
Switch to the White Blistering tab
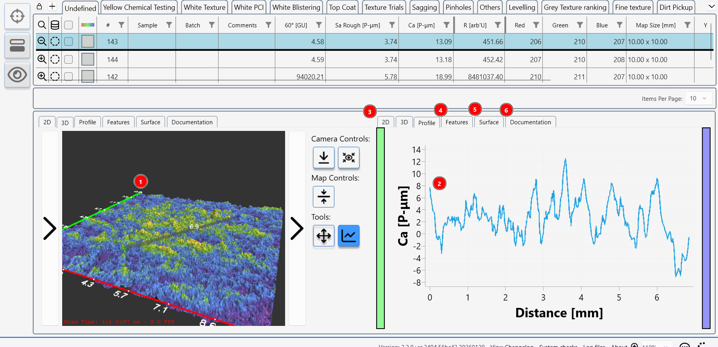pos(296,7)
